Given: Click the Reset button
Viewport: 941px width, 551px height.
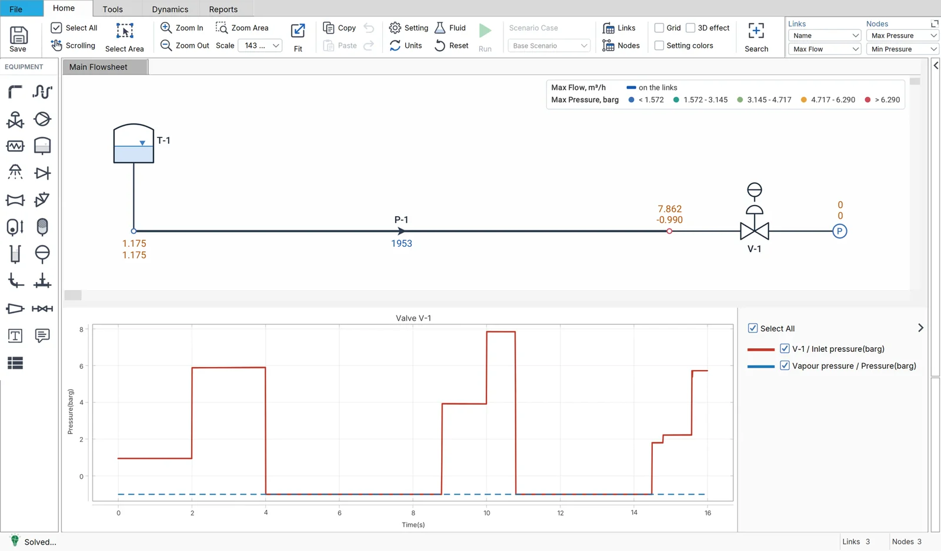Looking at the screenshot, I should point(452,45).
